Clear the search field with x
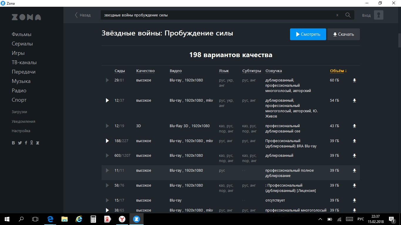Viewport: 401px width, 225px height. pyautogui.click(x=337, y=15)
